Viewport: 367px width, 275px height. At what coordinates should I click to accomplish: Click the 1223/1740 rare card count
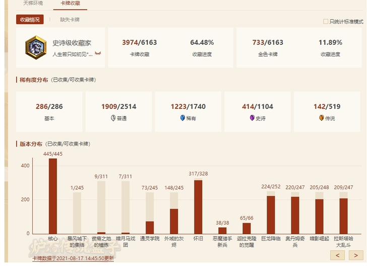[188, 107]
